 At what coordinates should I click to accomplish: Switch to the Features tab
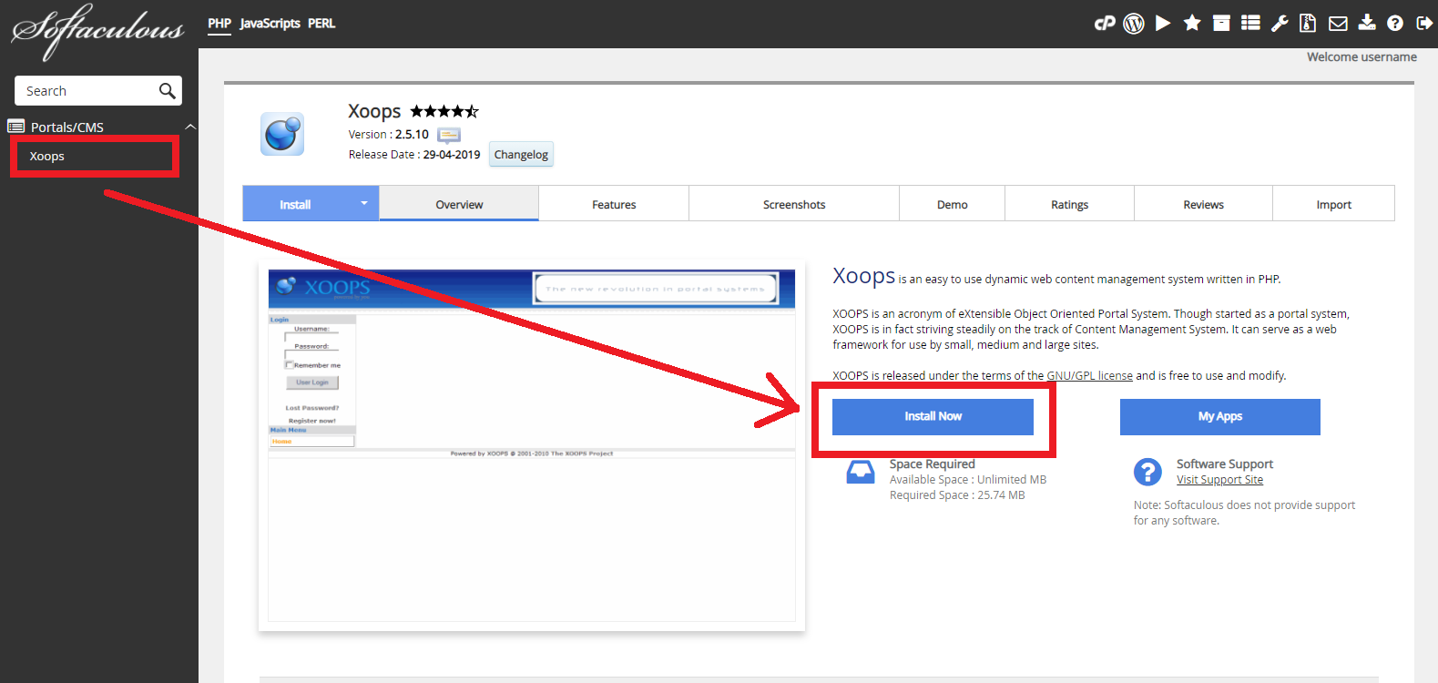(614, 205)
